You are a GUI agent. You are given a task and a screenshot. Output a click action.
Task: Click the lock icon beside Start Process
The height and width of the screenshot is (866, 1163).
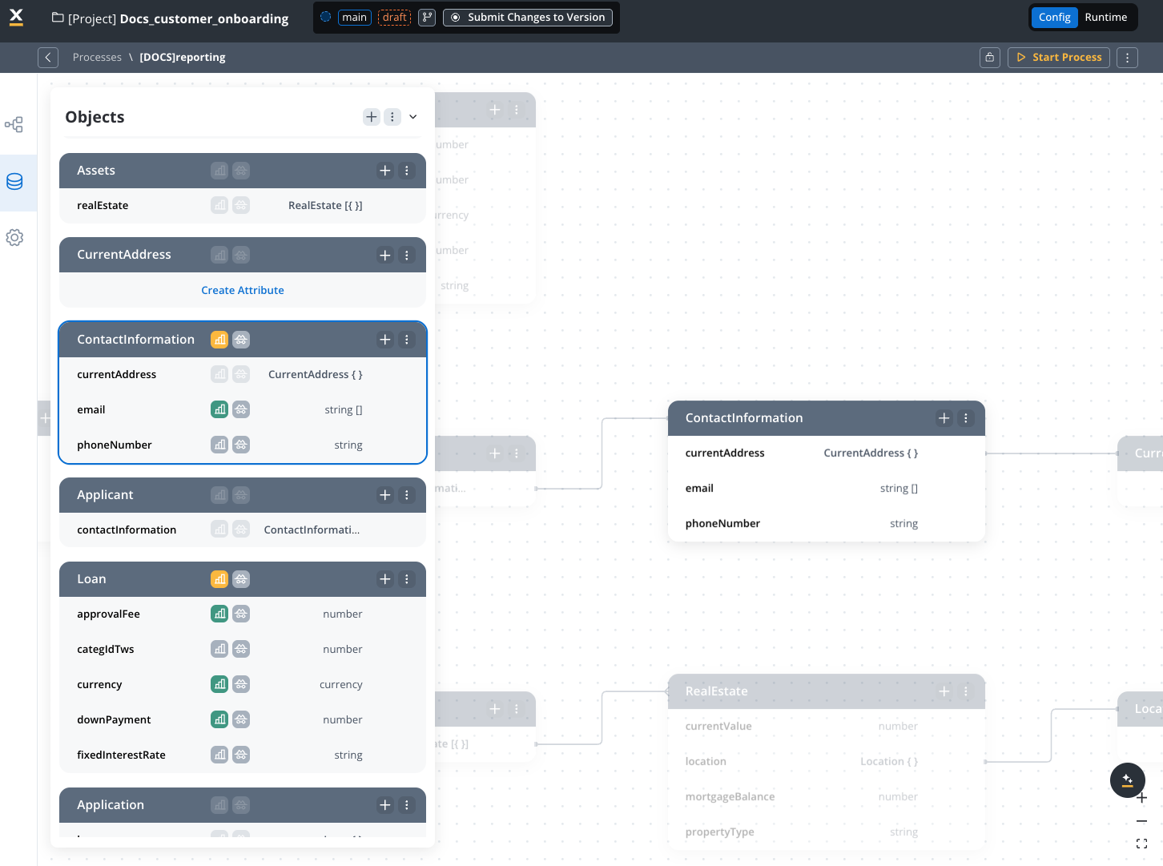click(990, 57)
